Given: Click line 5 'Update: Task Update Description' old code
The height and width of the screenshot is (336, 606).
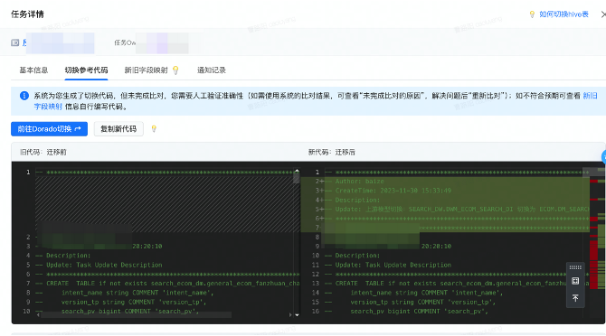Looking at the screenshot, I should [x=104, y=265].
